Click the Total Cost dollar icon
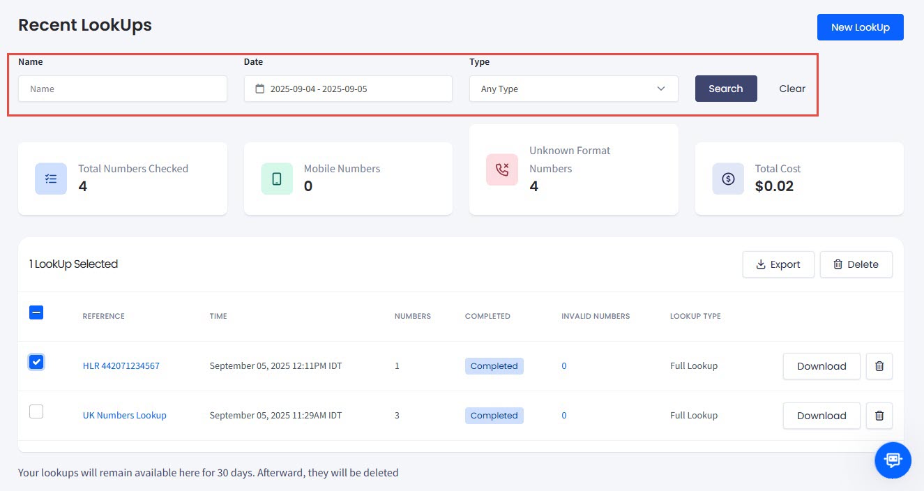This screenshot has height=491, width=924. tap(728, 179)
